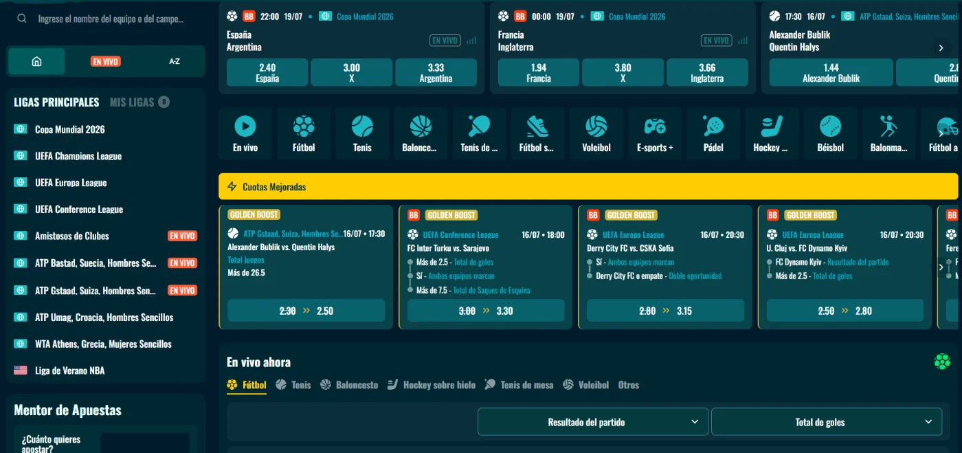Select the Otros live tab

tap(629, 385)
